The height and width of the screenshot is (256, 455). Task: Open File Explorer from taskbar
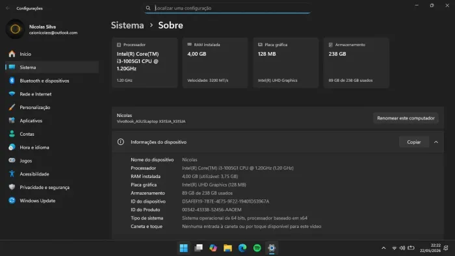[227, 248]
